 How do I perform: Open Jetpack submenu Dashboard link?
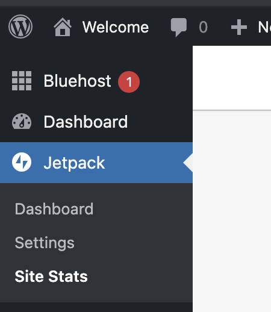click(54, 209)
